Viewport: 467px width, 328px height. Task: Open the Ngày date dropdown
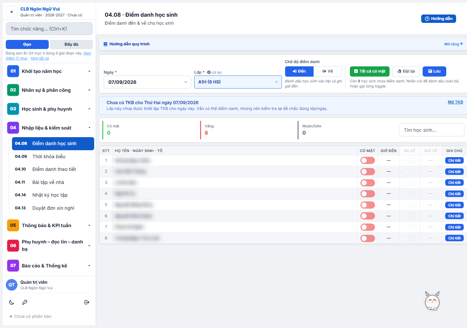pos(147,82)
